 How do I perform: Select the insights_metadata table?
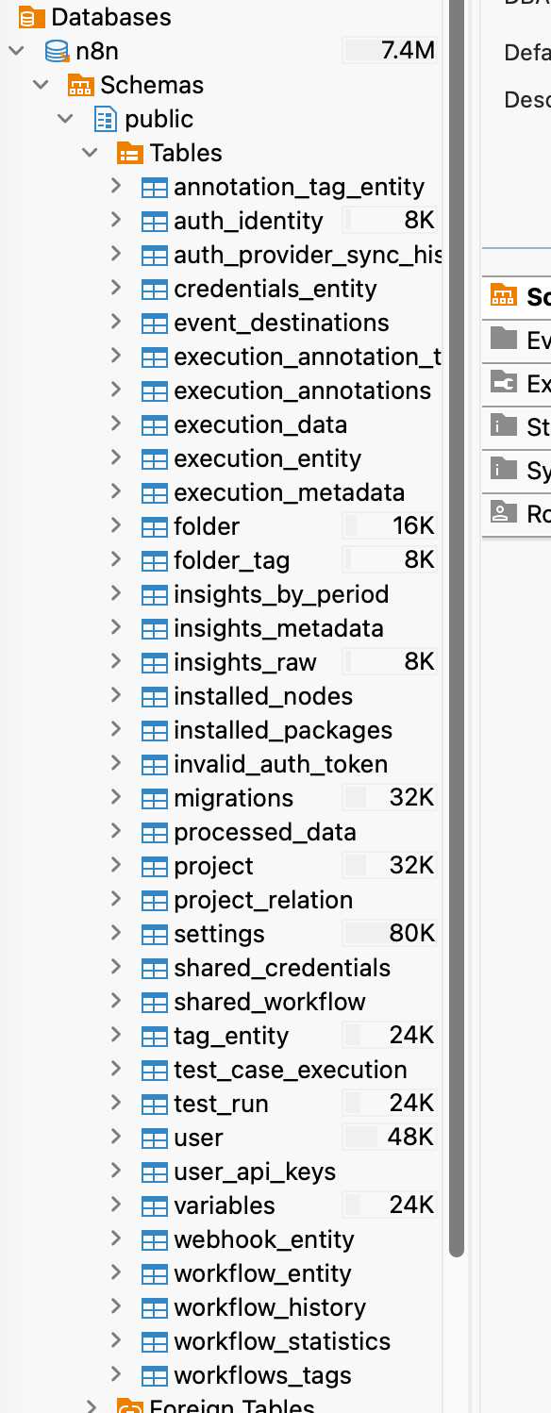278,628
